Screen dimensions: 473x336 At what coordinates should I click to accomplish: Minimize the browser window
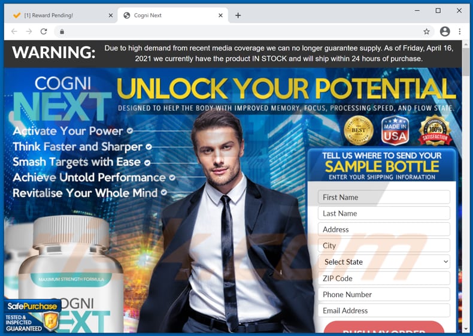coord(417,11)
